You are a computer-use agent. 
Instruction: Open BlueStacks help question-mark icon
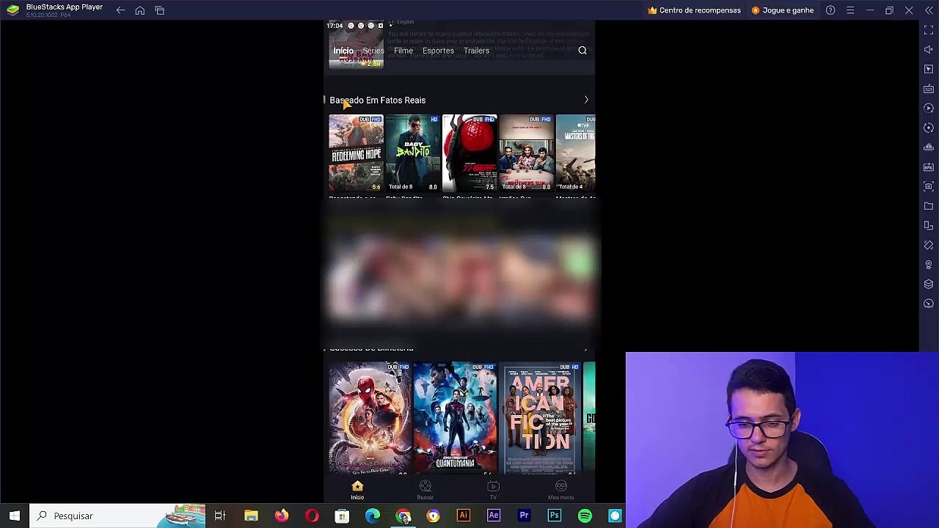(x=830, y=10)
